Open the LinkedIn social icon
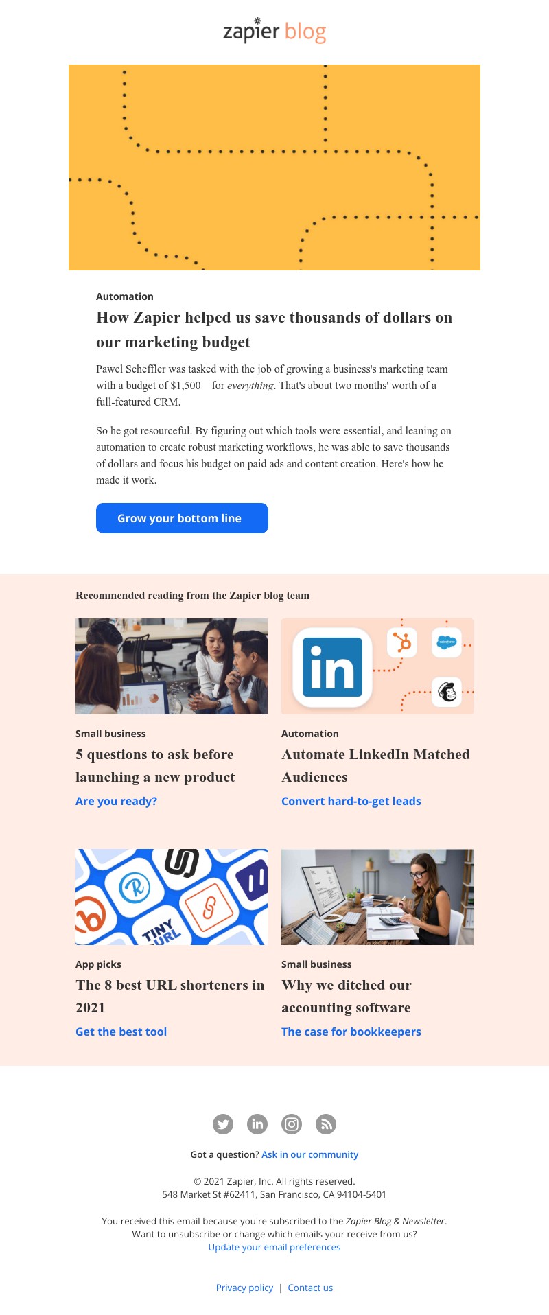The width and height of the screenshot is (549, 1315). (257, 1124)
